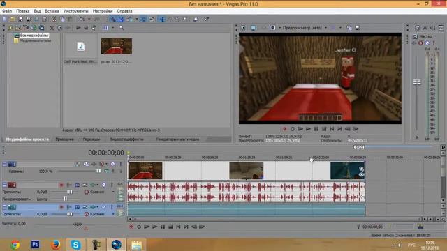Open the Вставка menu
Viewport: 447px width, 251px height.
pos(52,11)
